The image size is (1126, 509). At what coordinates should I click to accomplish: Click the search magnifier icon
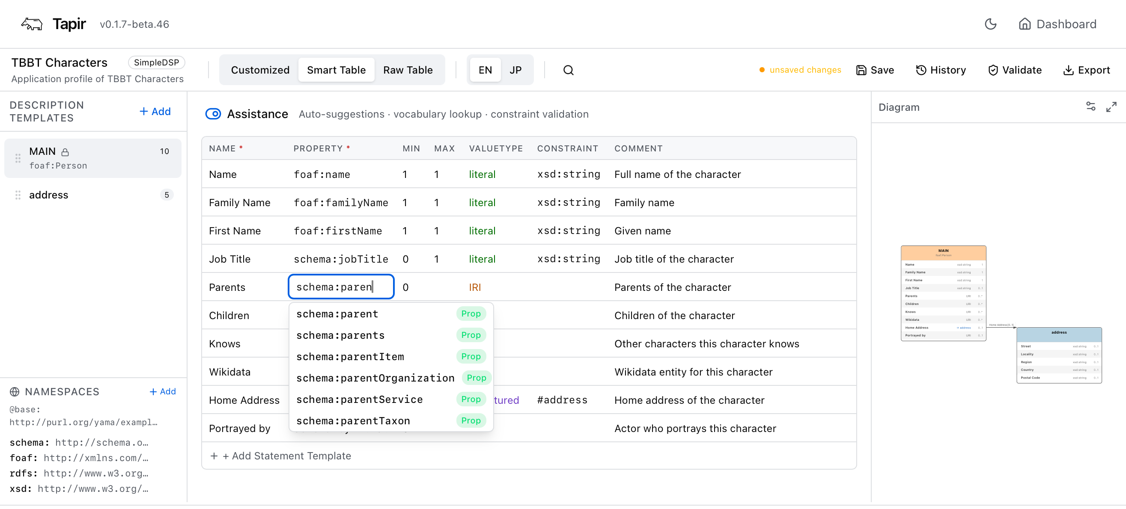pyautogui.click(x=568, y=70)
